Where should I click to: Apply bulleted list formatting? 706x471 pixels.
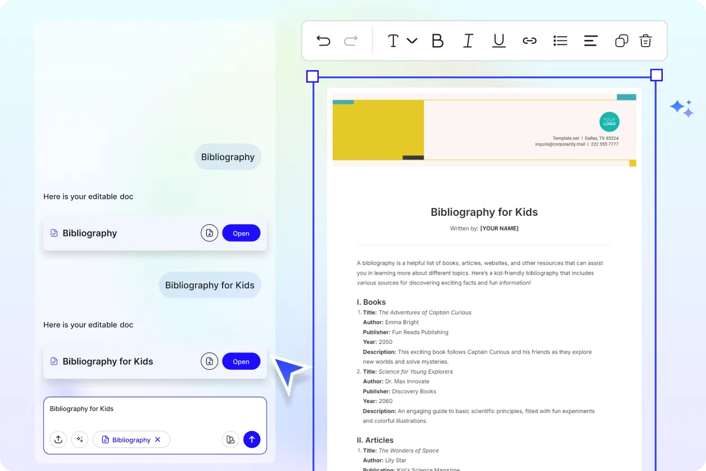click(x=560, y=40)
